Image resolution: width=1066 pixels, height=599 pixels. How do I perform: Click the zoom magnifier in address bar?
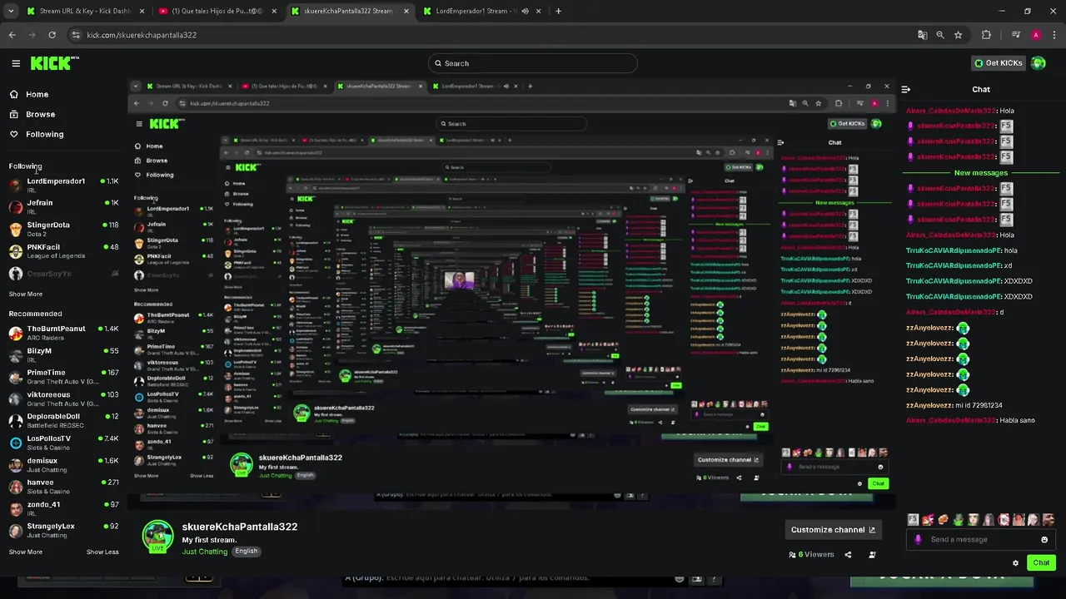[940, 35]
